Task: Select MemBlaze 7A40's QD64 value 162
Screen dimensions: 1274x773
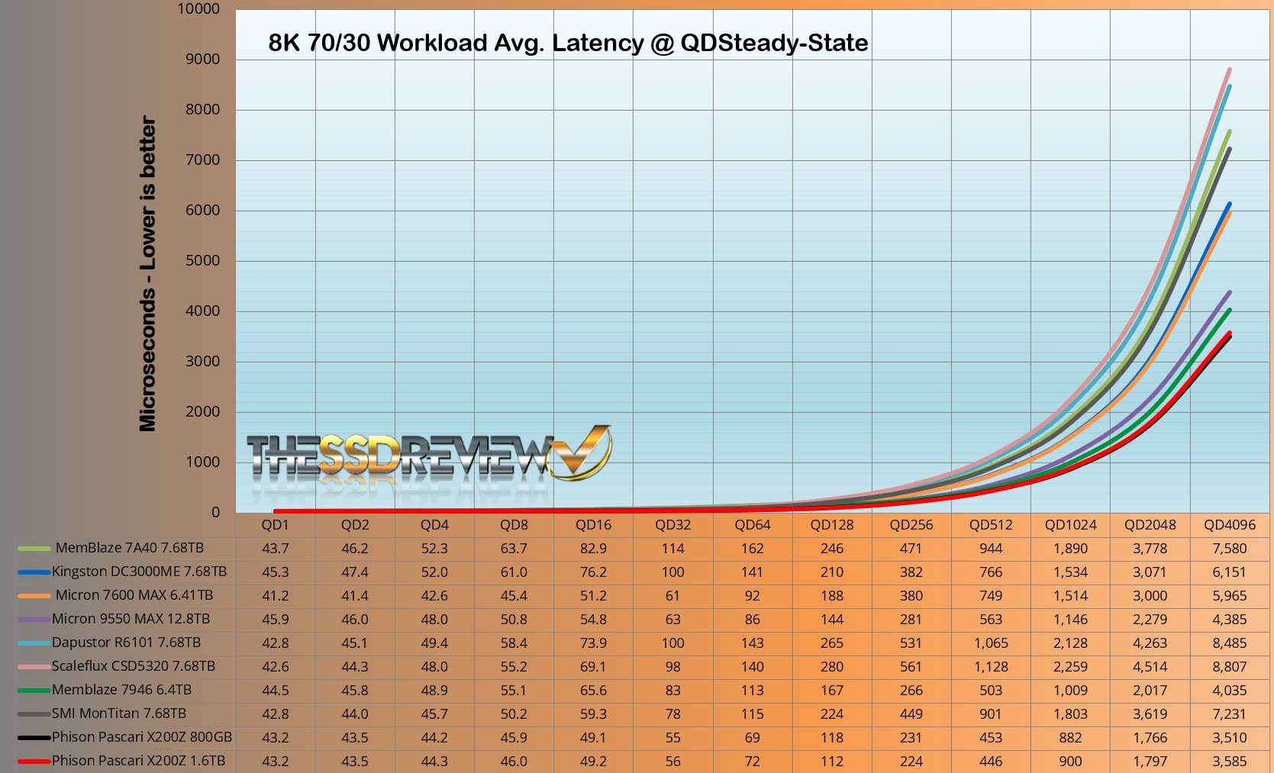Action: (x=752, y=549)
